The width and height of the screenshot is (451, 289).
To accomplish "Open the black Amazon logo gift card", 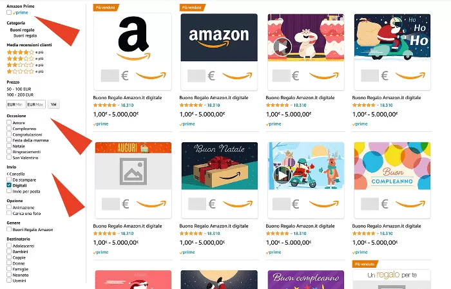I will click(132, 40).
